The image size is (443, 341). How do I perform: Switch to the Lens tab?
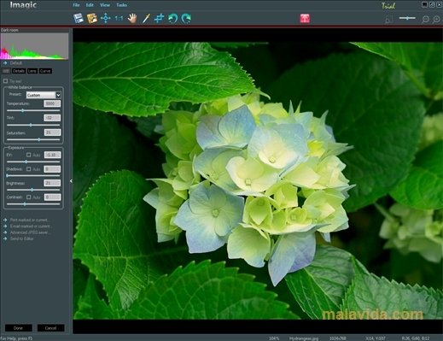coord(32,71)
